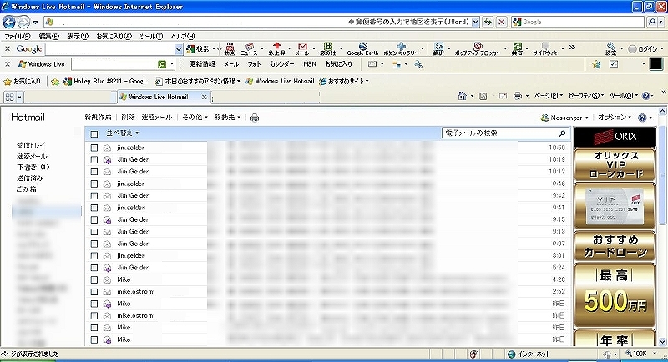Open the Gmail mail icon on Google toolbar
Image resolution: width=668 pixels, height=362 pixels.
302,49
